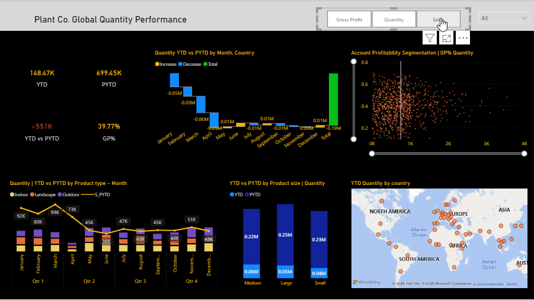Screen dimensions: 534x300
Task: Click the Plant Co. Global Quantity Performance title
Action: pyautogui.click(x=110, y=20)
